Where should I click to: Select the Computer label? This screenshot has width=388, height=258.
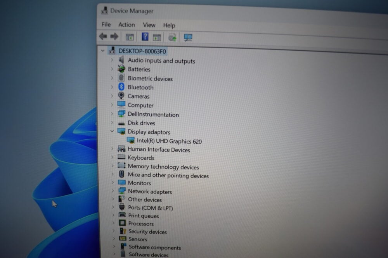(140, 105)
